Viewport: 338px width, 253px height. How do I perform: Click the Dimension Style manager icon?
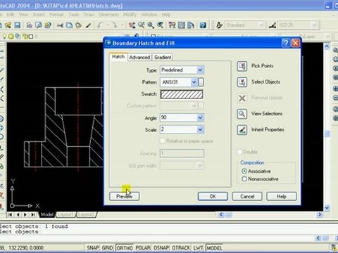coord(273,25)
